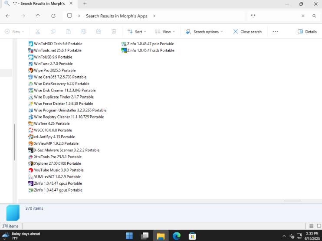Viewport: 322px width, 241px height.
Task: Click the Delete trash toolbar icon
Action: tap(114, 32)
